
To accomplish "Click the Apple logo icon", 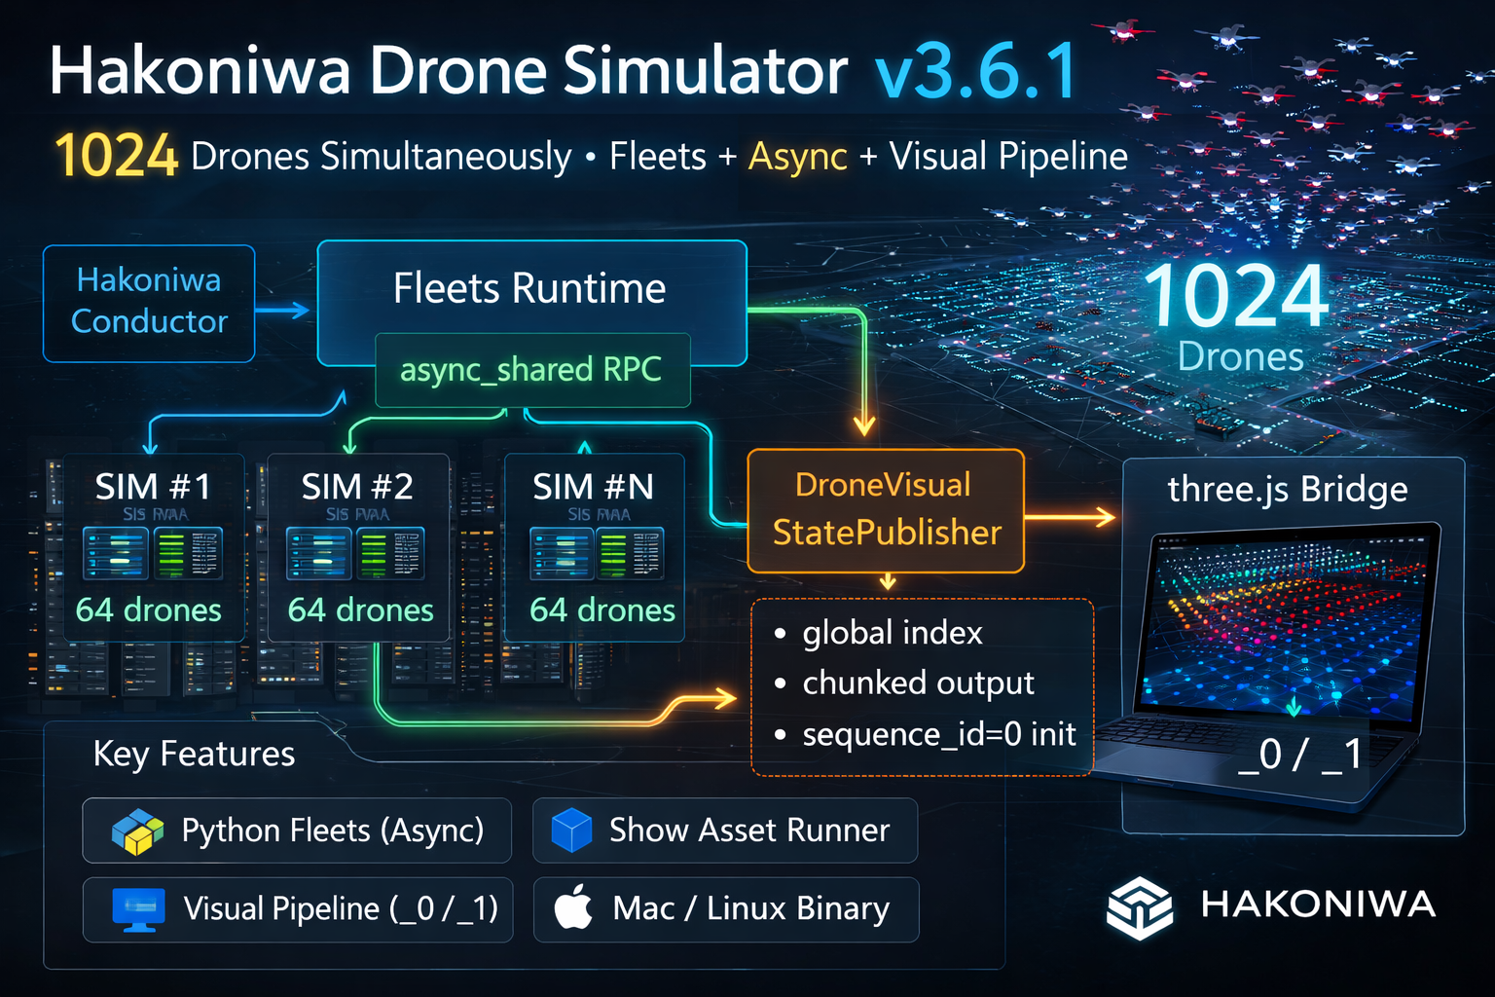I will coord(573,908).
